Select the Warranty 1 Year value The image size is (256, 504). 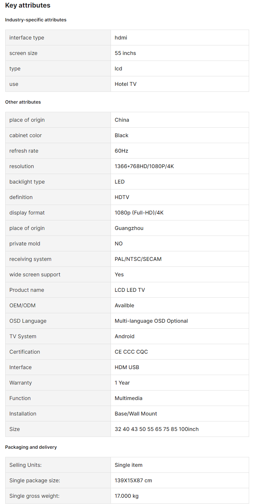coord(122,383)
